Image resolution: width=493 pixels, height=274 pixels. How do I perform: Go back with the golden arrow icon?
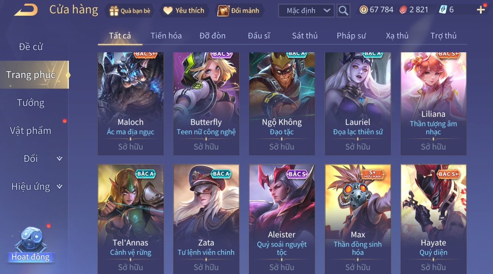pyautogui.click(x=26, y=10)
